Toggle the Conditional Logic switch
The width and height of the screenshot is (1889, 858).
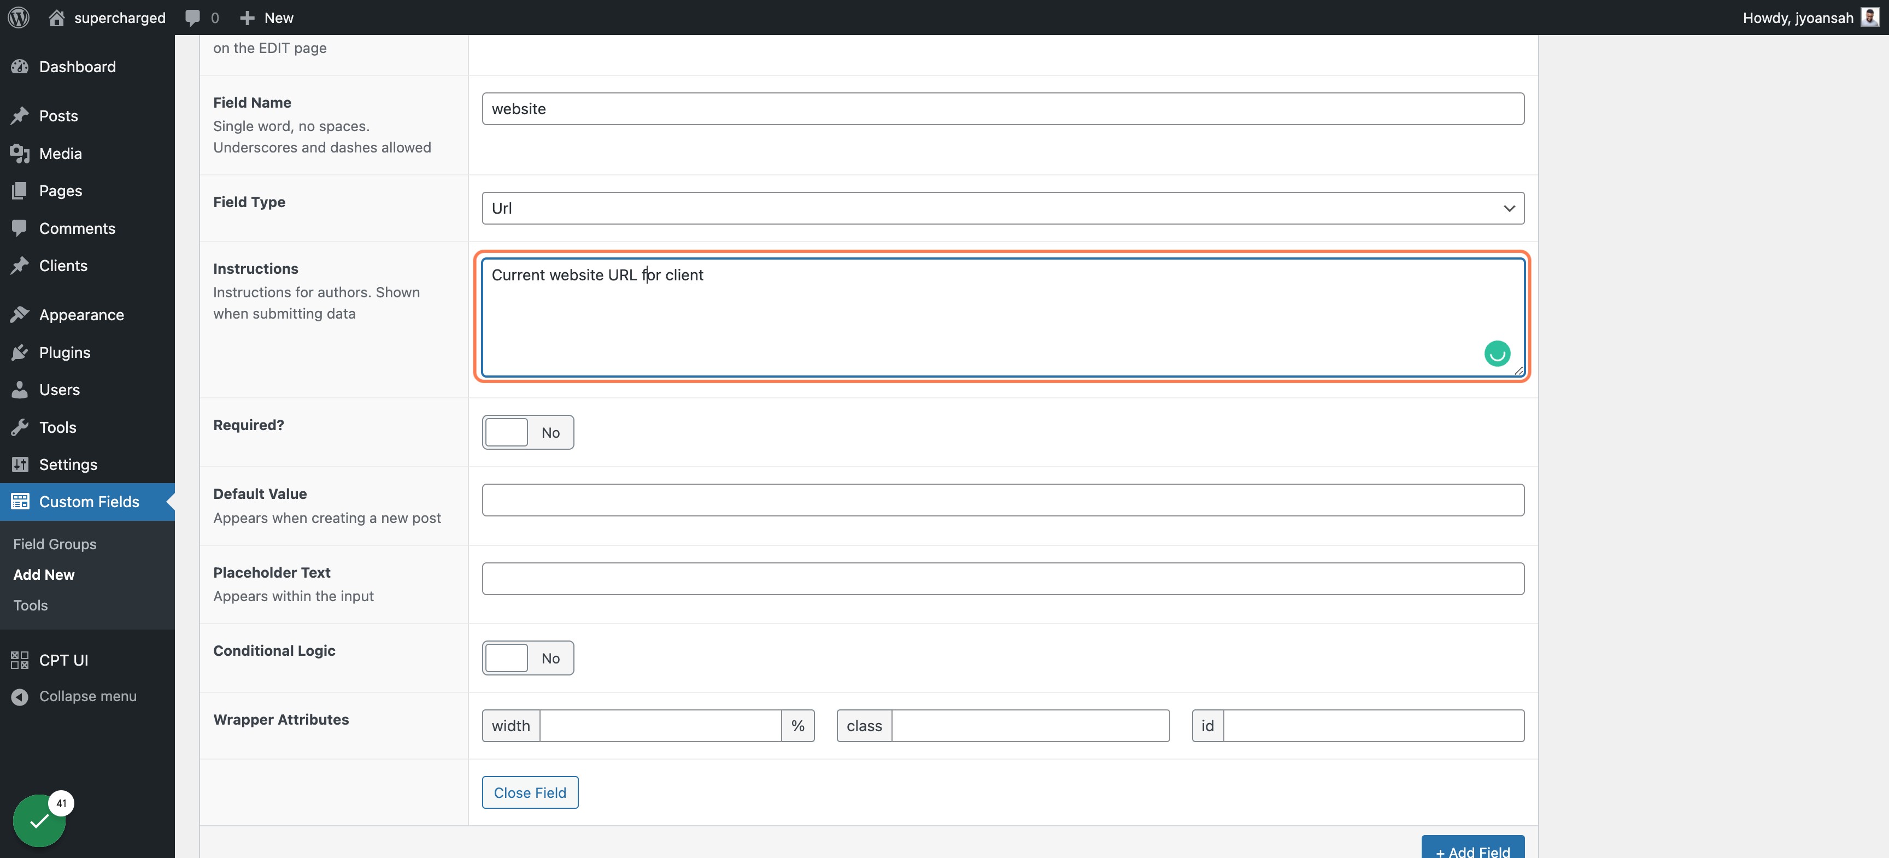[528, 658]
